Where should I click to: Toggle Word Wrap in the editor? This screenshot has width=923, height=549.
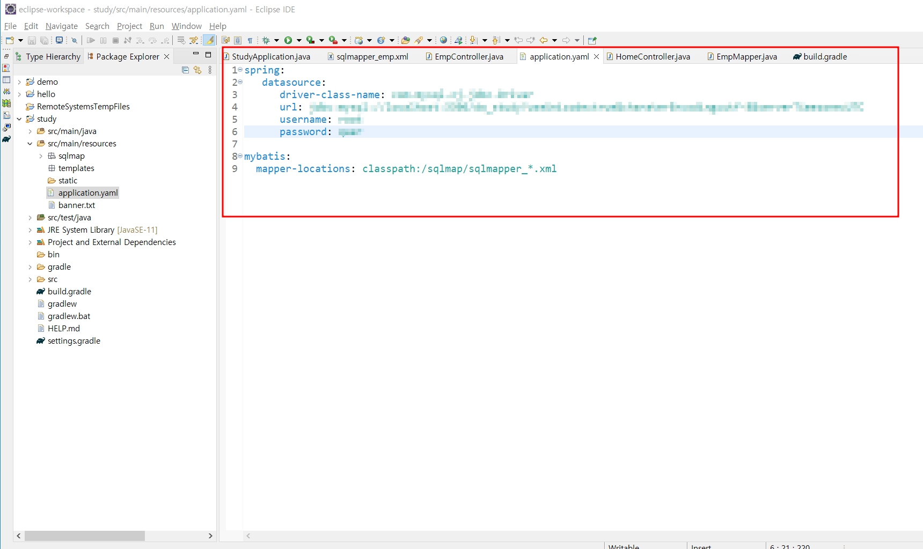pyautogui.click(x=225, y=40)
